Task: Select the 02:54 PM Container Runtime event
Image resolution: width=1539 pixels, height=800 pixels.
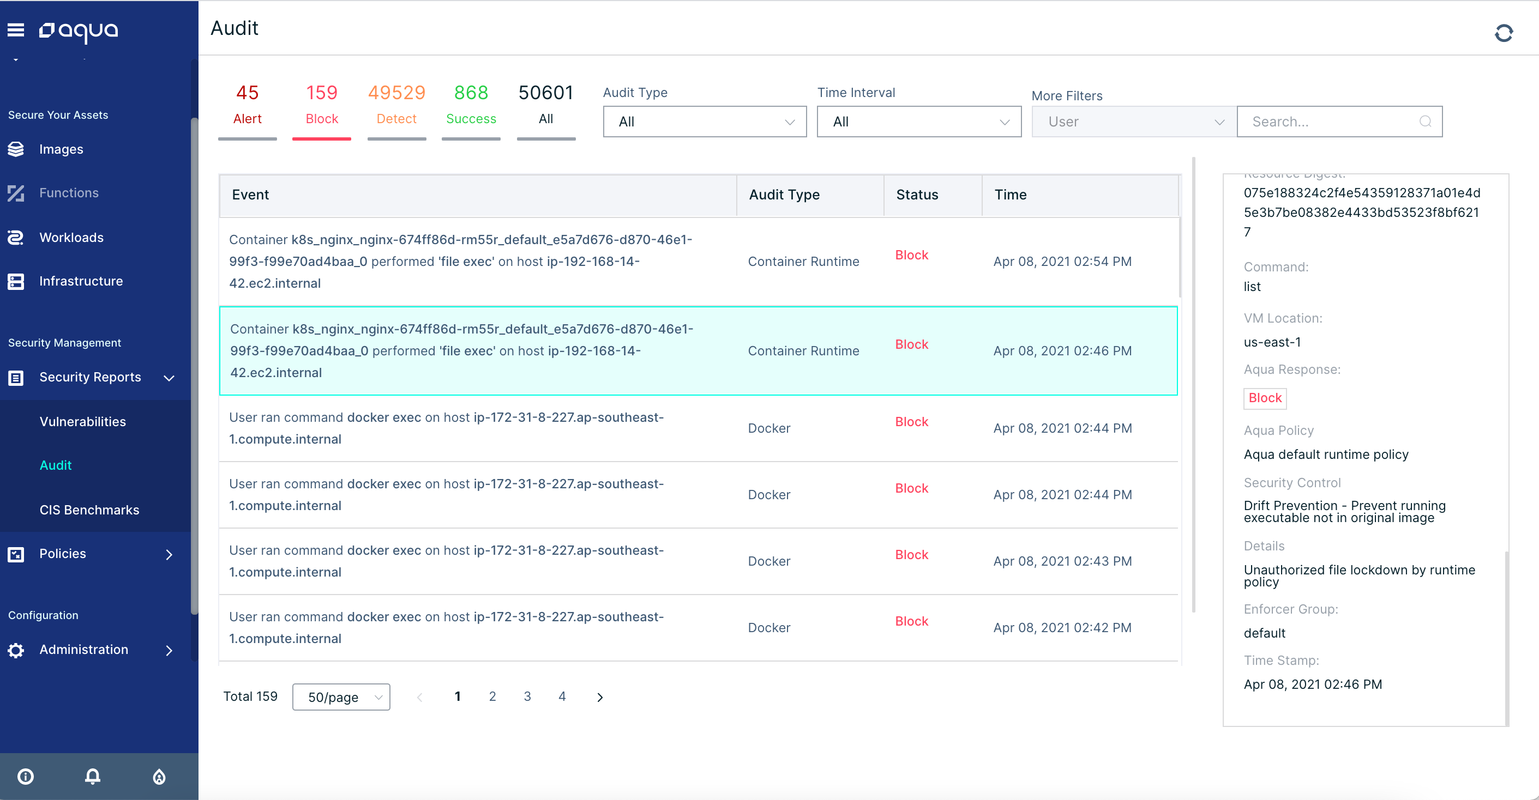Action: pos(699,262)
